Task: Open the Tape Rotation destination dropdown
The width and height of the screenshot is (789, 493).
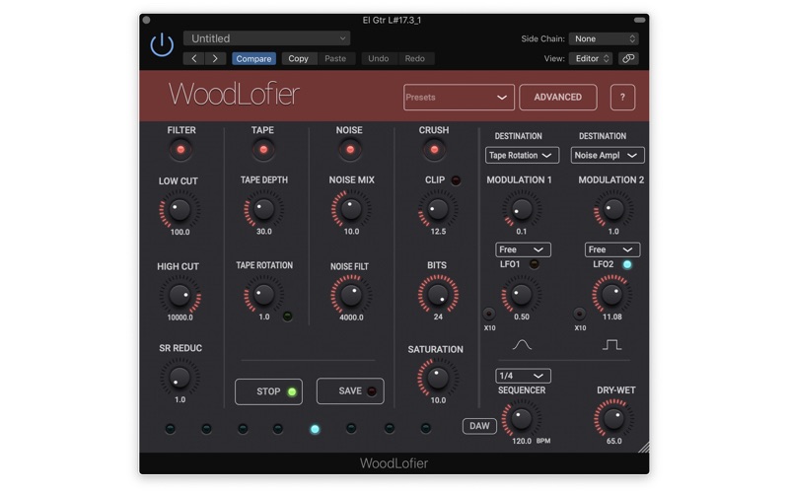Action: pos(522,155)
